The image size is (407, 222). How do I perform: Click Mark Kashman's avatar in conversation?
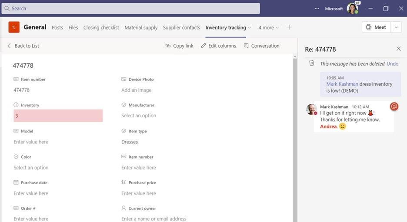311,109
